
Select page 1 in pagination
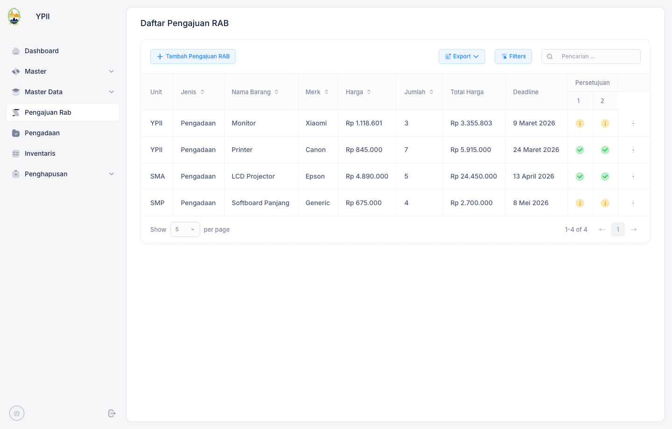click(618, 229)
